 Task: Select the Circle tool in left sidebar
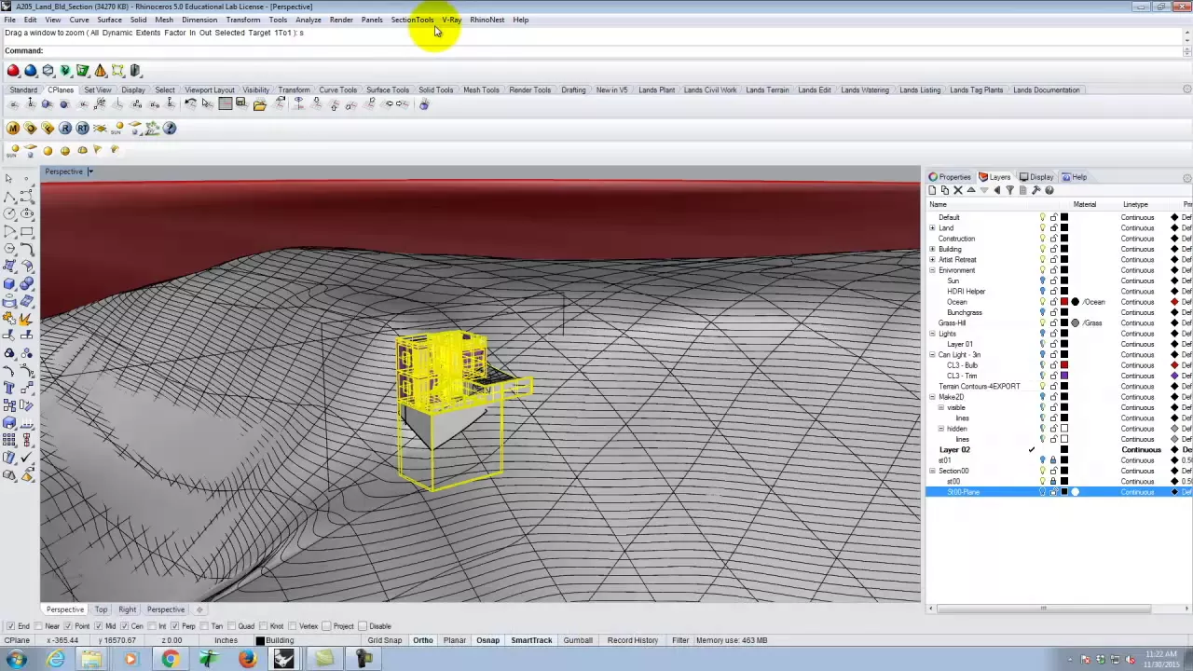click(x=9, y=213)
